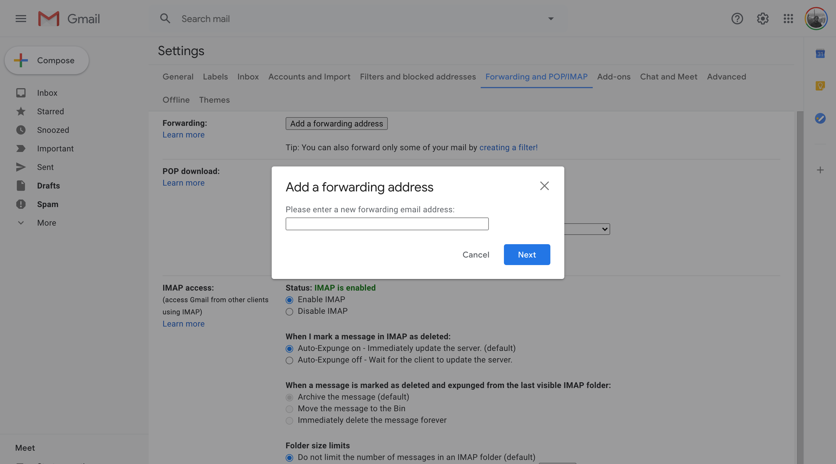Select the Starred label in the sidebar
The height and width of the screenshot is (464, 836).
50,111
